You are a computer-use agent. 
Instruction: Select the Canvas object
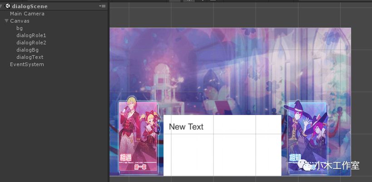tap(20, 21)
